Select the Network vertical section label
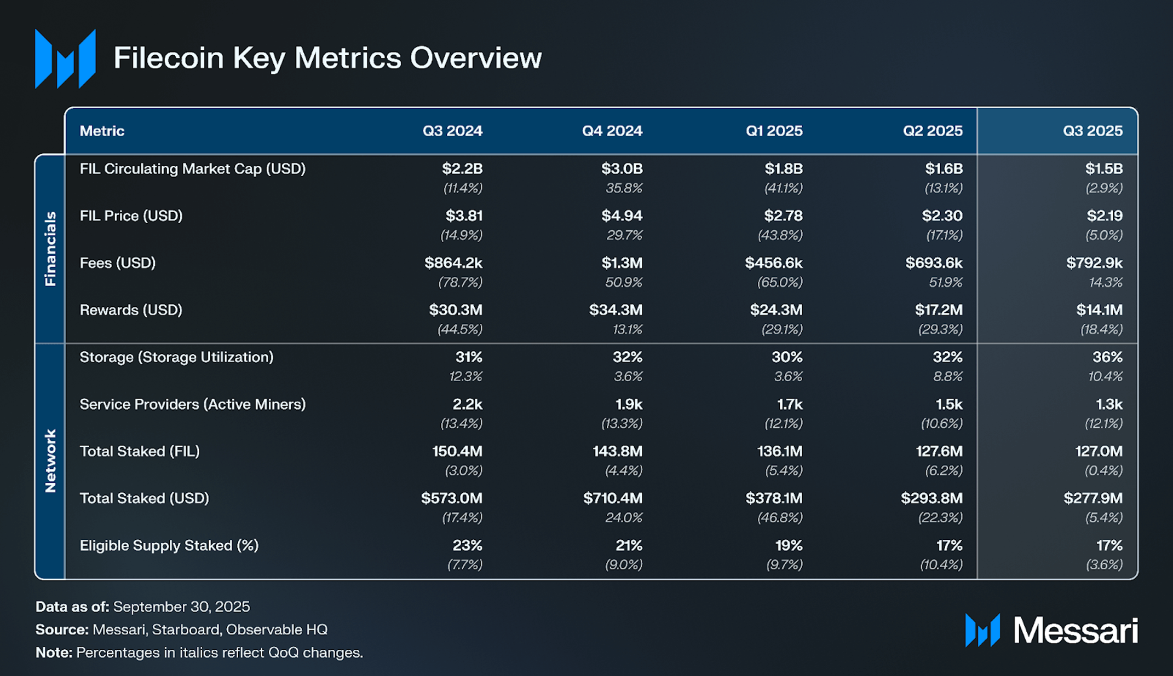The image size is (1173, 676). (50, 461)
